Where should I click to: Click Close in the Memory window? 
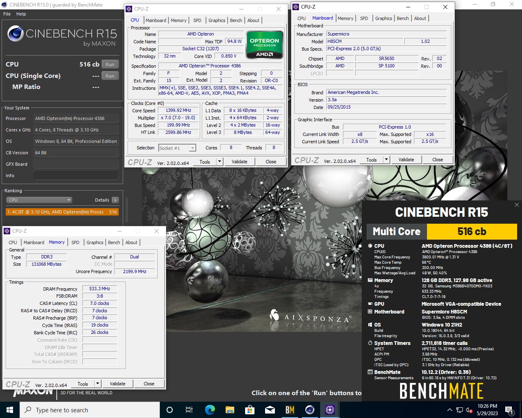pos(149,384)
